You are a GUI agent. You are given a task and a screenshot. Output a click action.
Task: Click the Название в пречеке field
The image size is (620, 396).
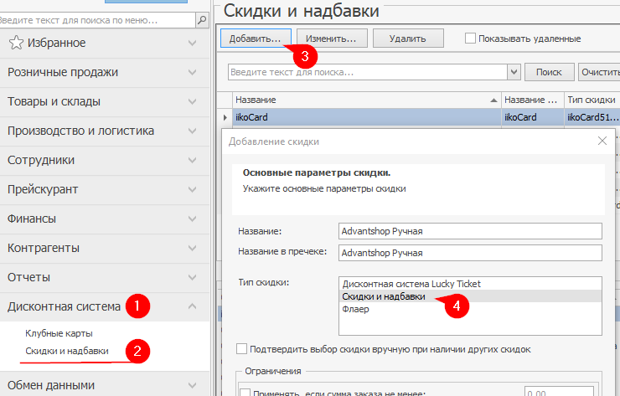coord(469,252)
